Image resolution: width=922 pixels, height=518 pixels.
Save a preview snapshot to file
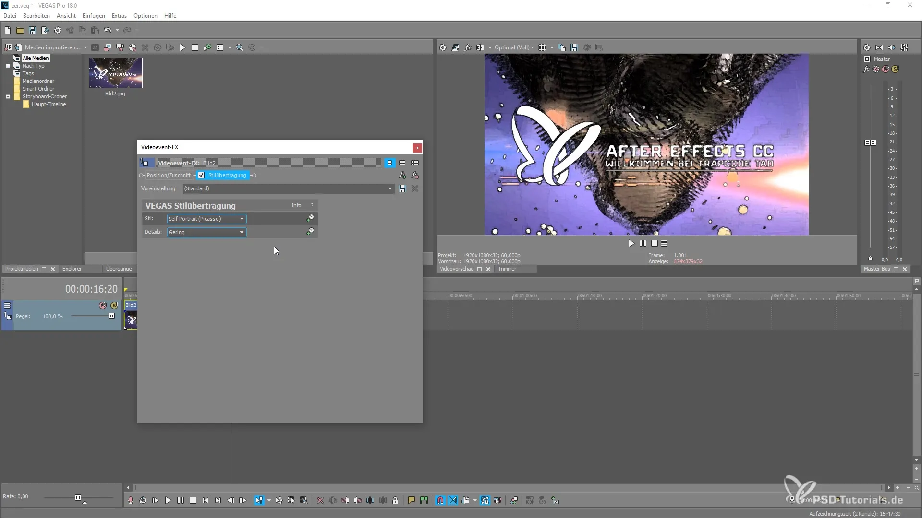point(574,47)
